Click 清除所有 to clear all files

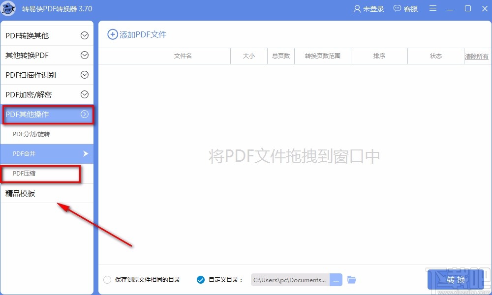(476, 56)
